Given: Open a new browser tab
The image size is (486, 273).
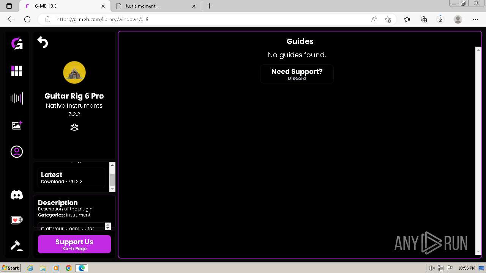Looking at the screenshot, I should (209, 6).
